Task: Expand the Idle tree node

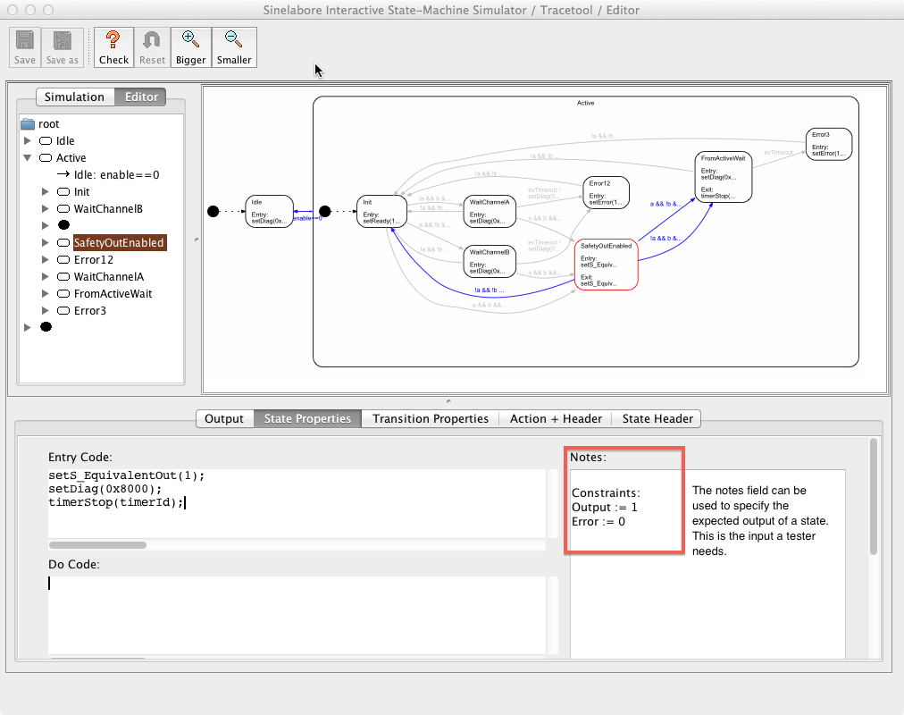Action: tap(28, 141)
